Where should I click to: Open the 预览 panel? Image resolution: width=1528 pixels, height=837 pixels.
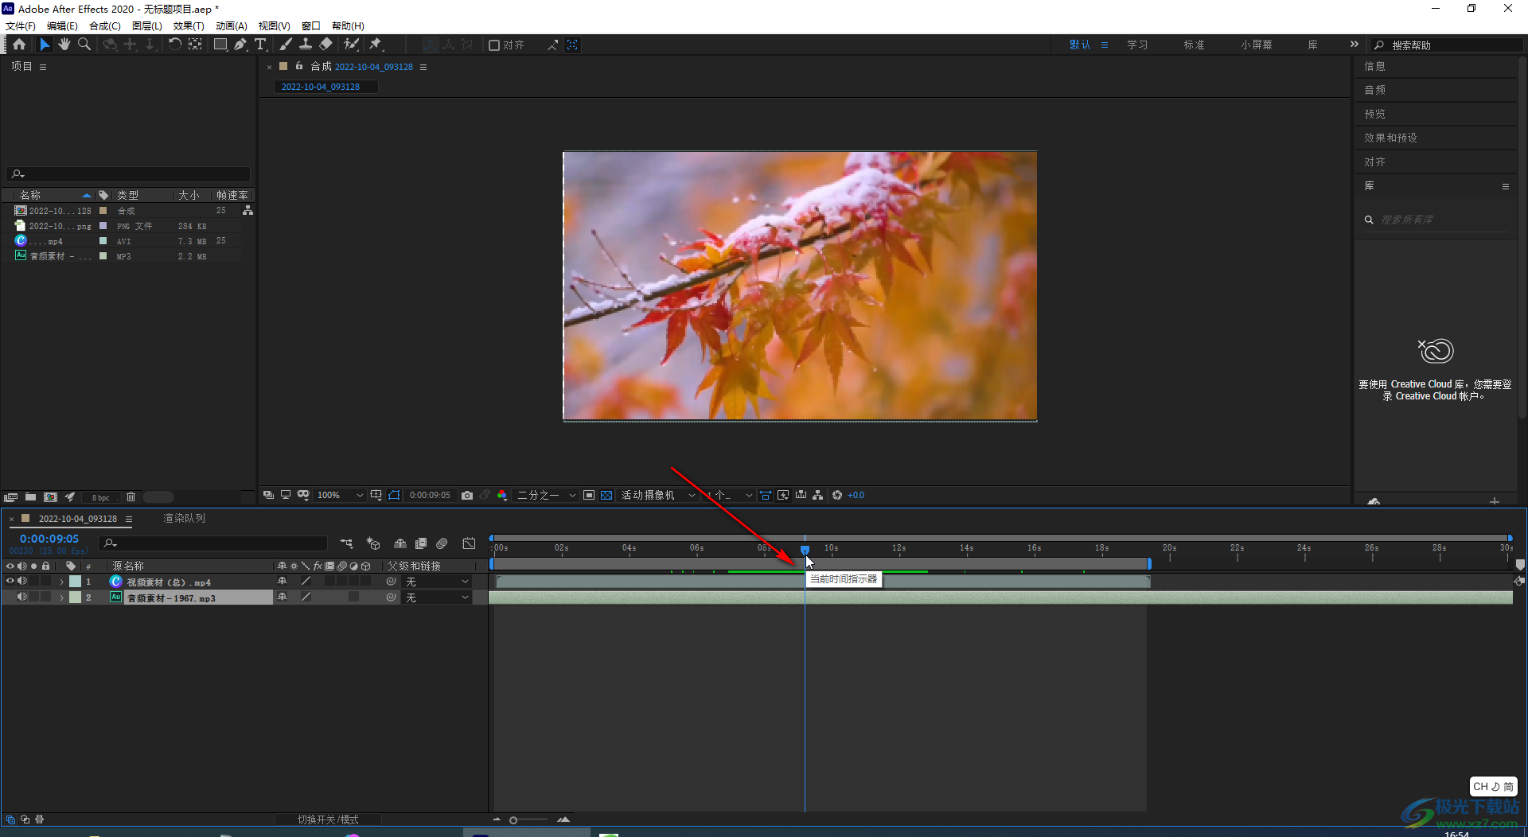(1374, 114)
